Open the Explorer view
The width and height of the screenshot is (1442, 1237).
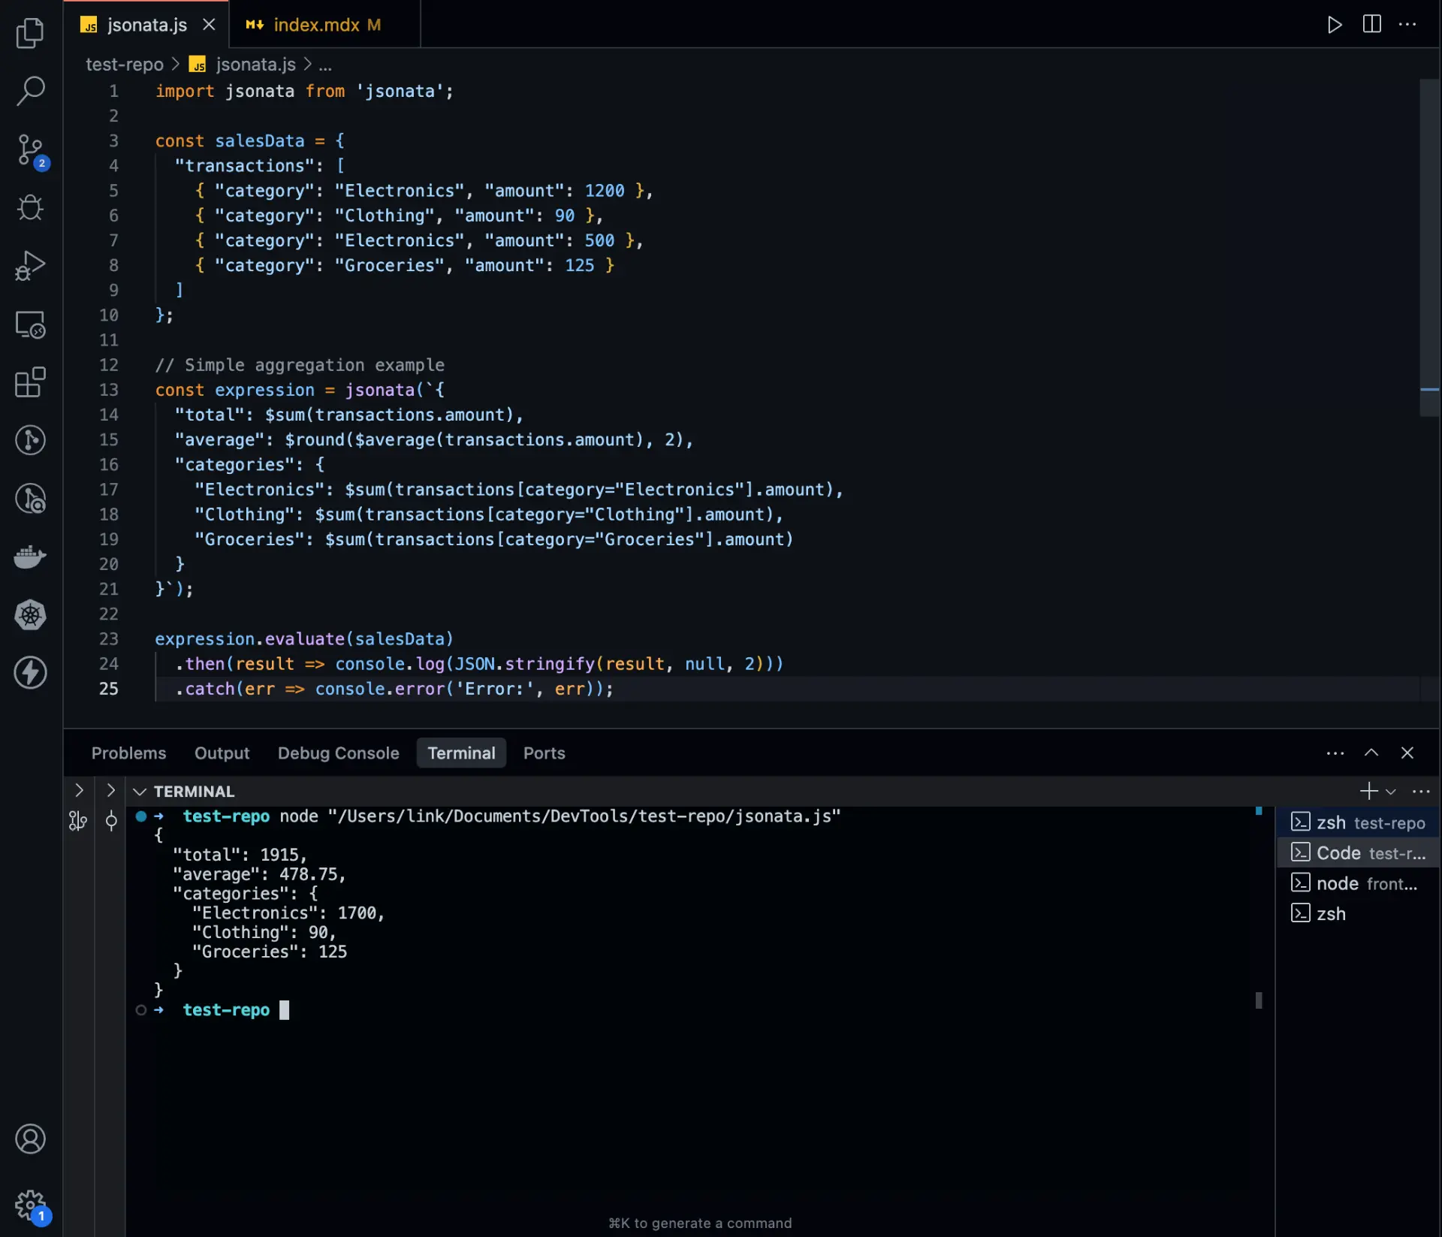click(x=30, y=33)
